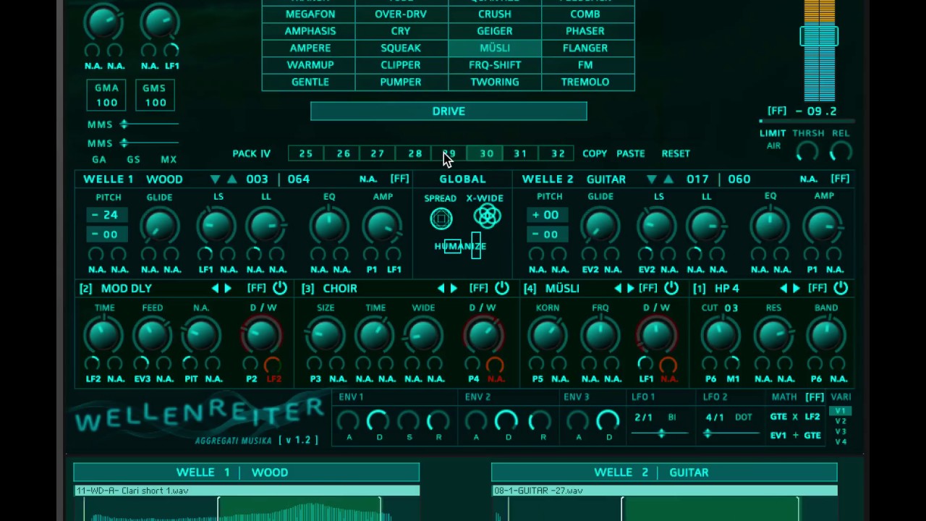Image resolution: width=926 pixels, height=521 pixels.
Task: Select the FLANGER drive type
Action: (x=585, y=48)
